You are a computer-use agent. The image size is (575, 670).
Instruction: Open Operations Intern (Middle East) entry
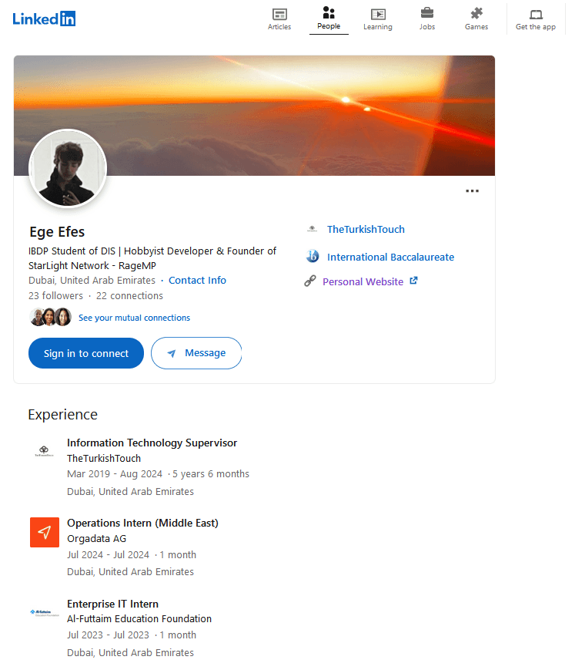pyautogui.click(x=142, y=524)
